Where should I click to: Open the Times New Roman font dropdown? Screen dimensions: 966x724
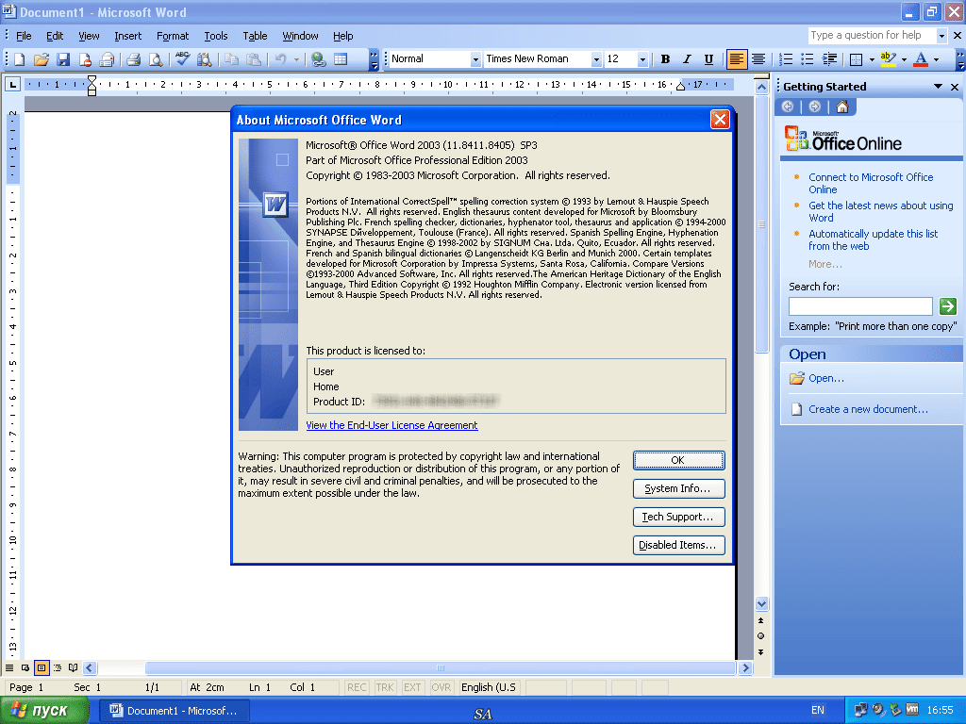pos(595,59)
